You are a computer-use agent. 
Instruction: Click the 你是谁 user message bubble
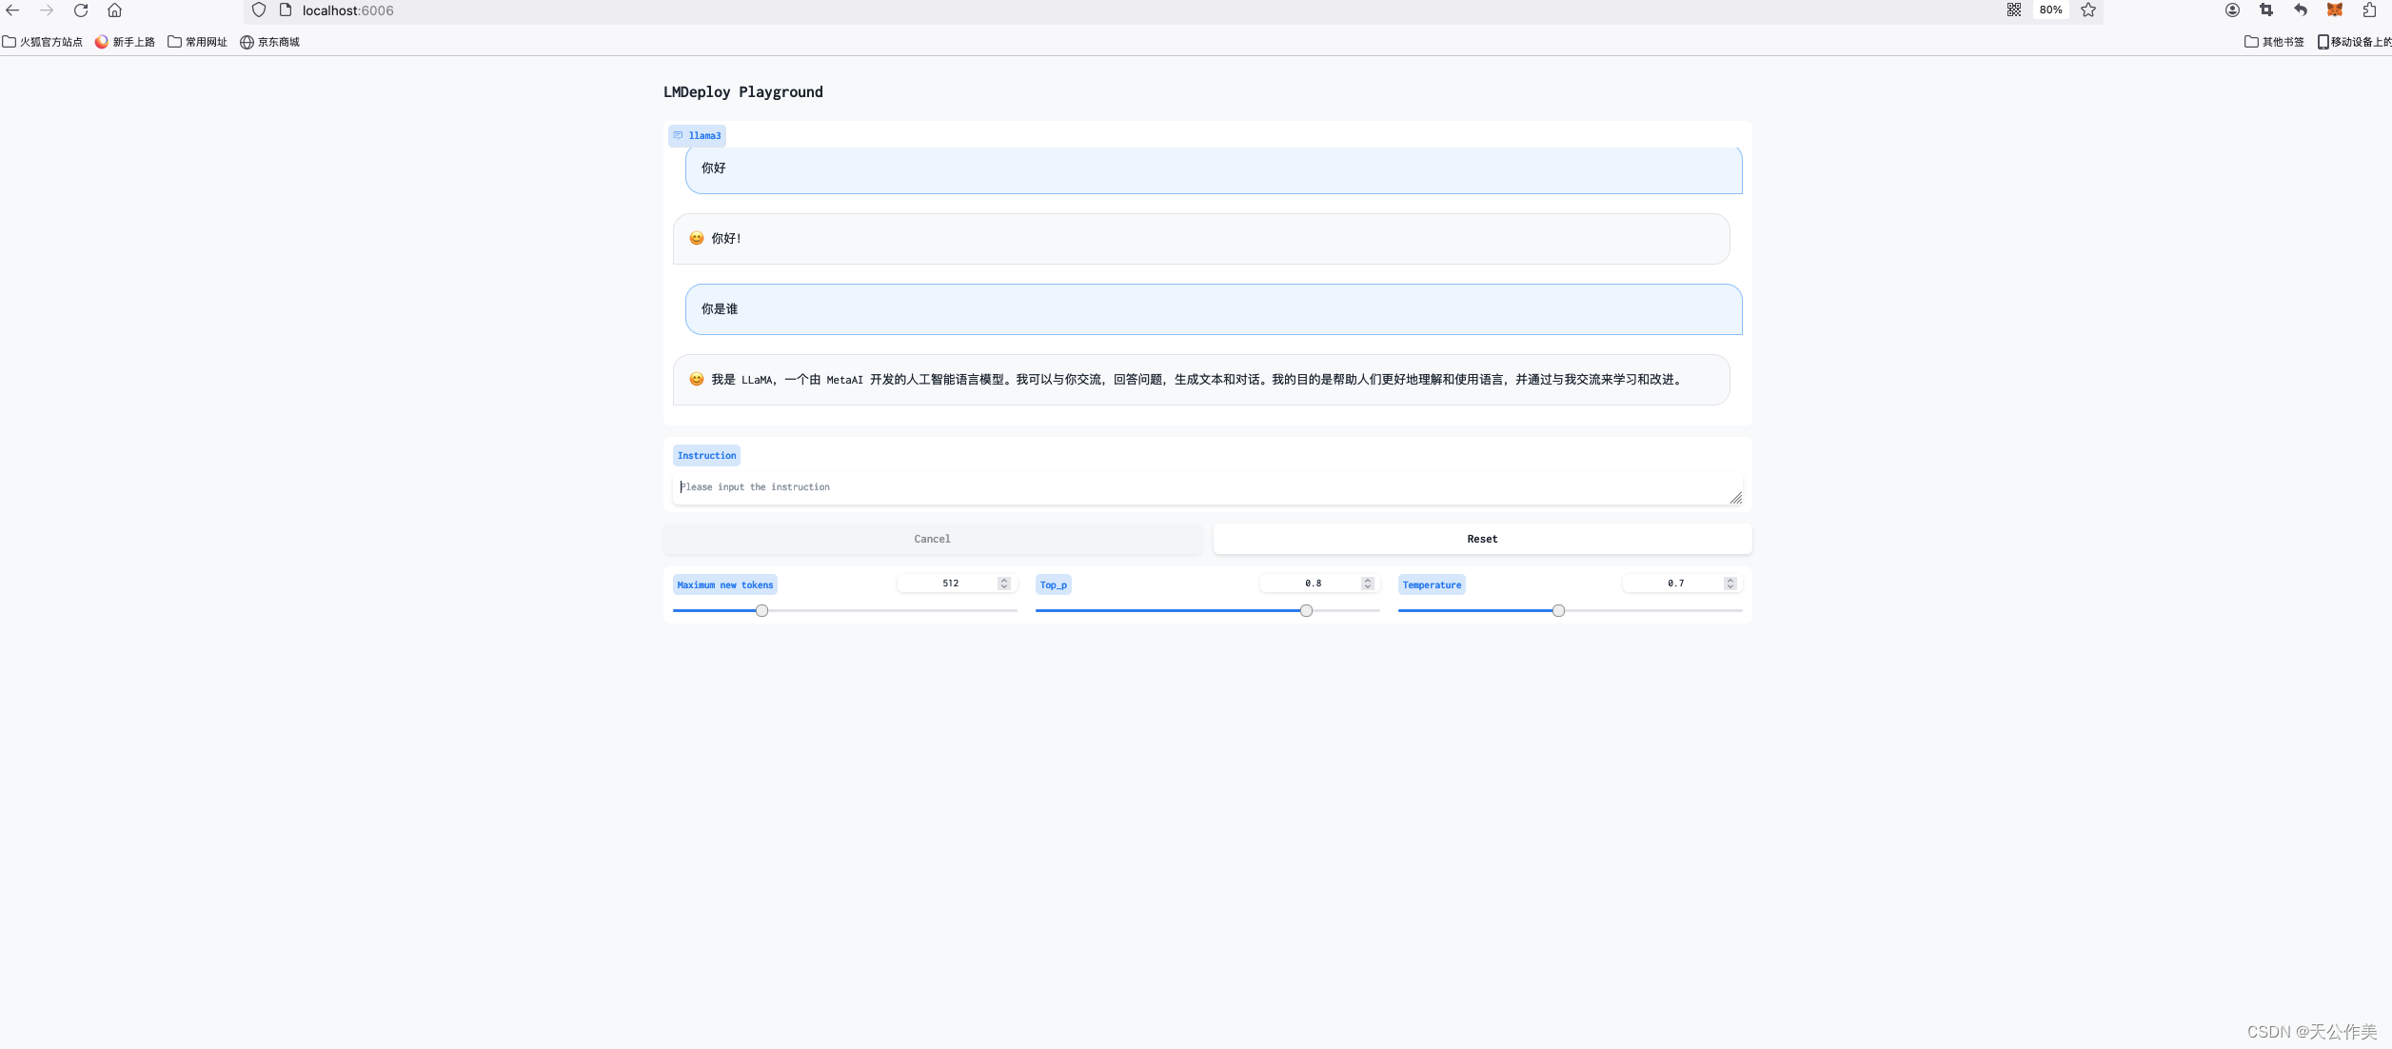click(x=1214, y=309)
